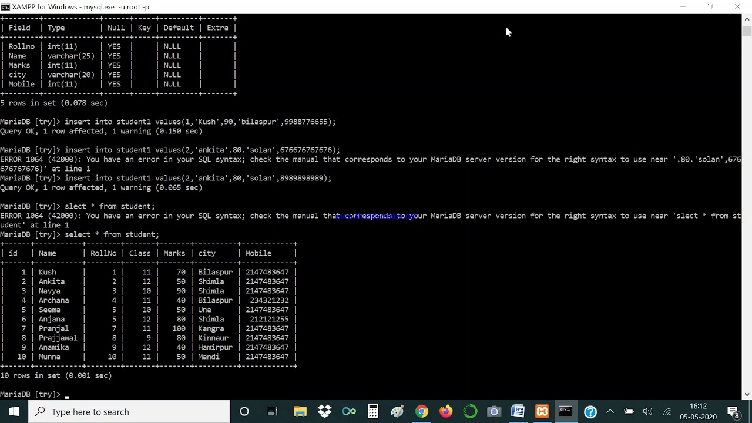Click mobile value 234321232

click(x=269, y=300)
